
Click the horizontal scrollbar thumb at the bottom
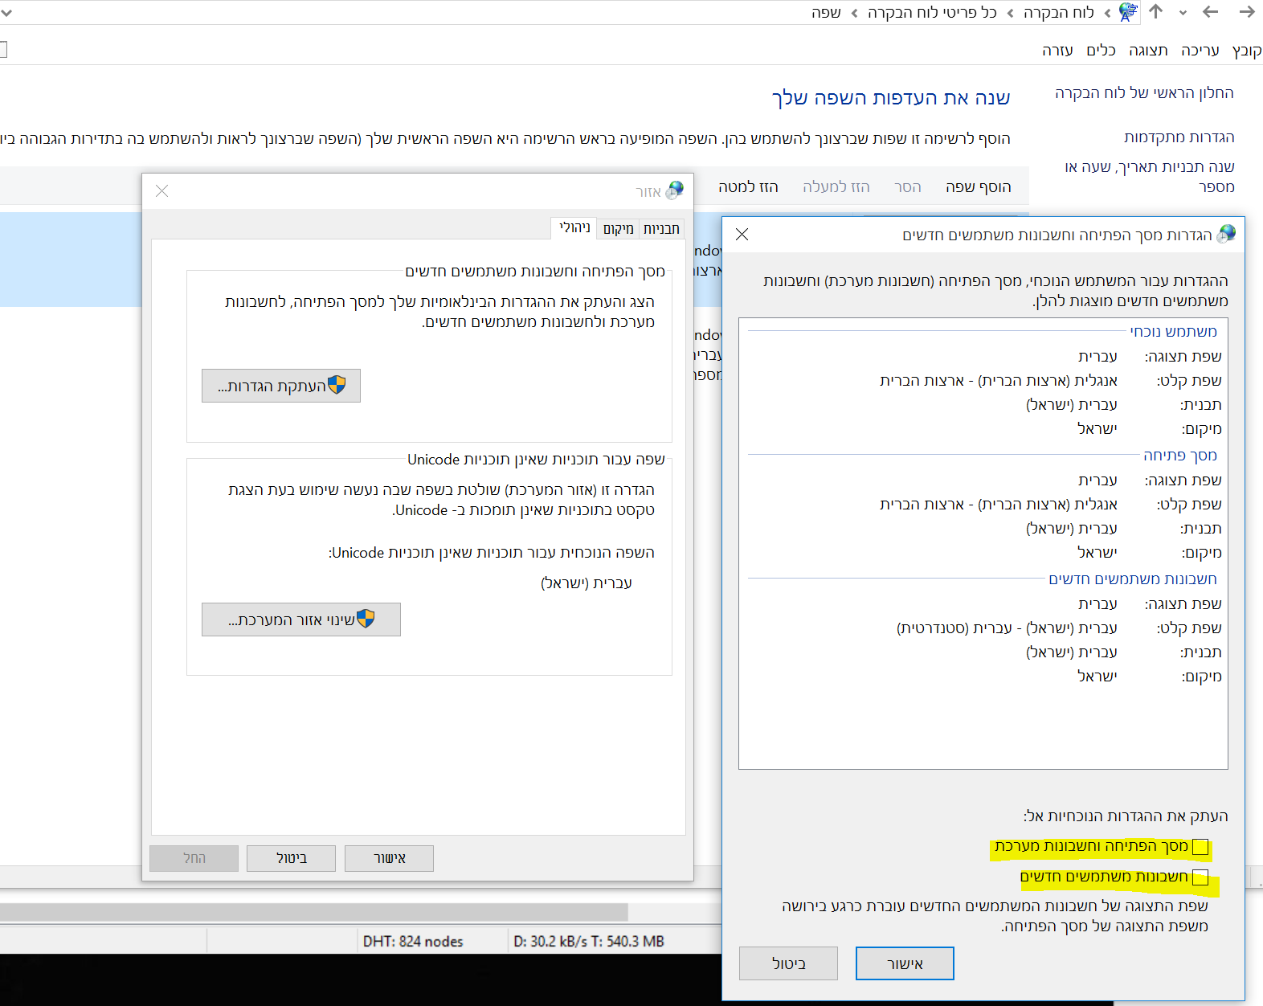pos(313,912)
